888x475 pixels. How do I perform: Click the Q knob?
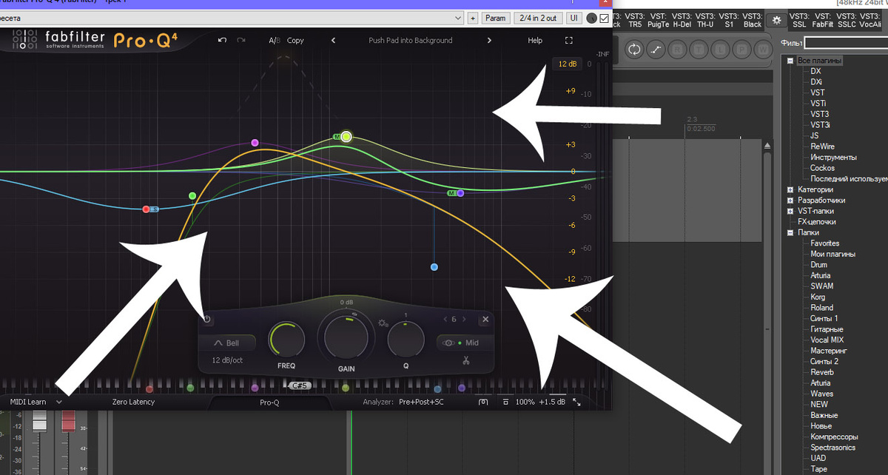tap(406, 340)
